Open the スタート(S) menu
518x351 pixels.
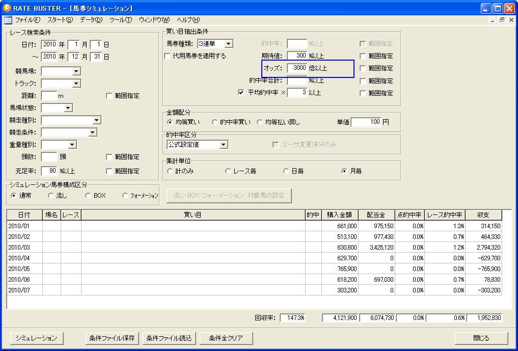click(x=60, y=20)
